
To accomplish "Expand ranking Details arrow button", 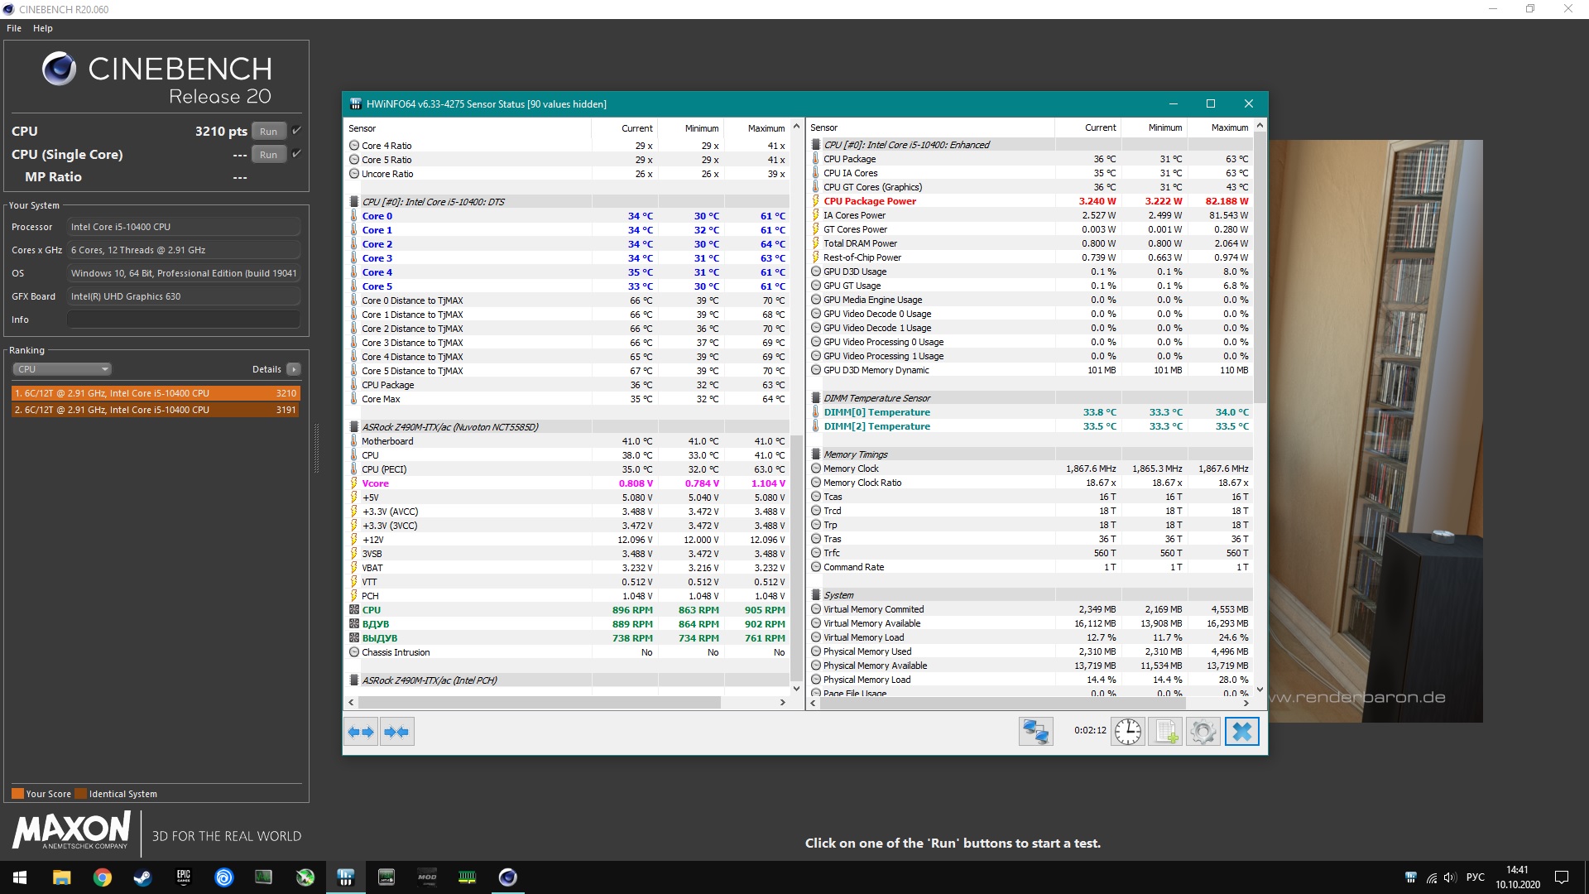I will [x=294, y=369].
